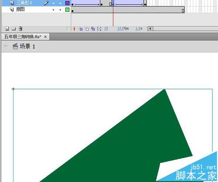Click 场景 1 scene label
The height and width of the screenshot is (182, 218).
(27, 46)
